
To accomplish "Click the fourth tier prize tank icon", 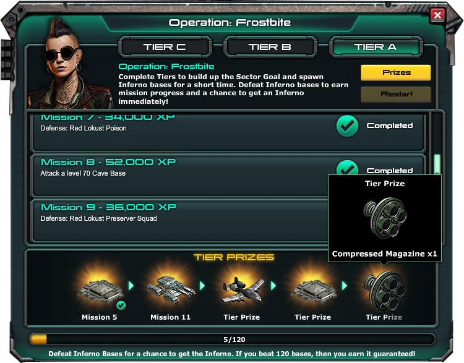I will pos(312,291).
